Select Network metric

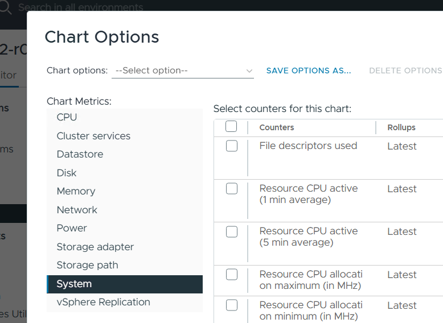125,210
